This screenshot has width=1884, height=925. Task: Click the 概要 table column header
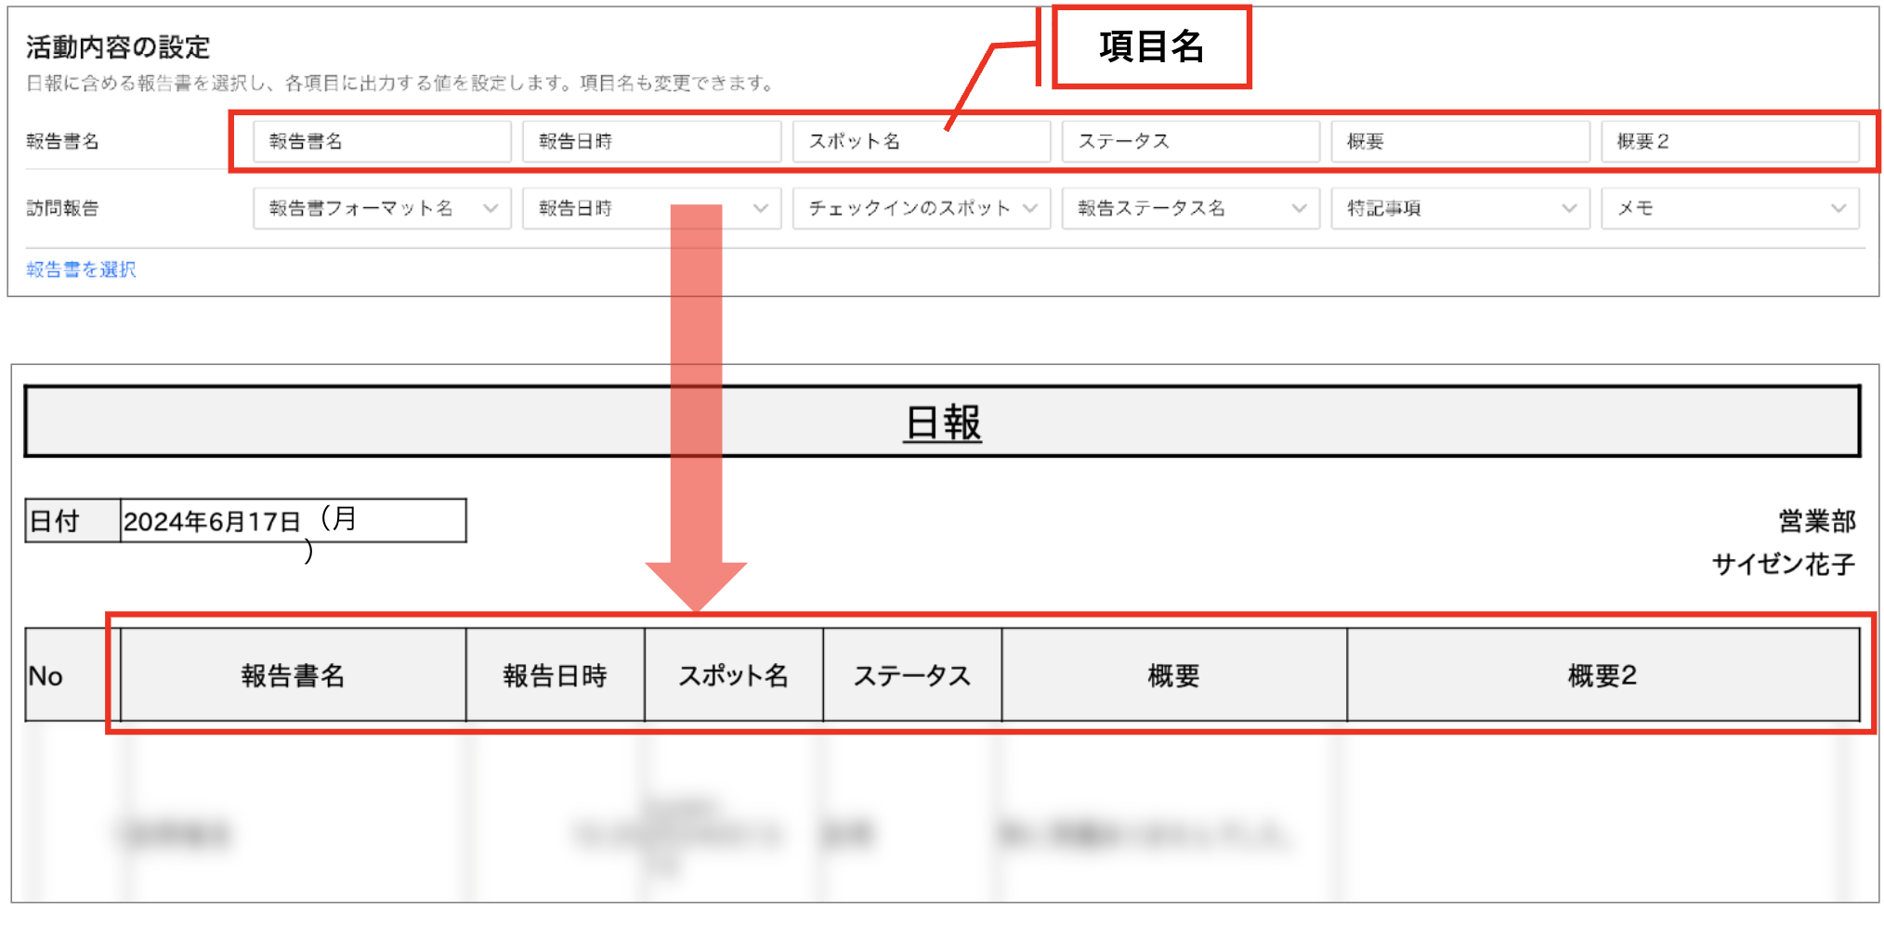click(1174, 675)
